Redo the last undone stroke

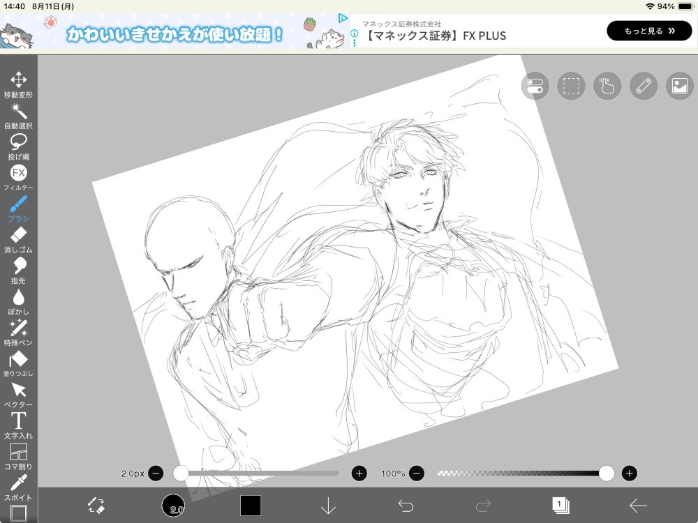tap(483, 506)
